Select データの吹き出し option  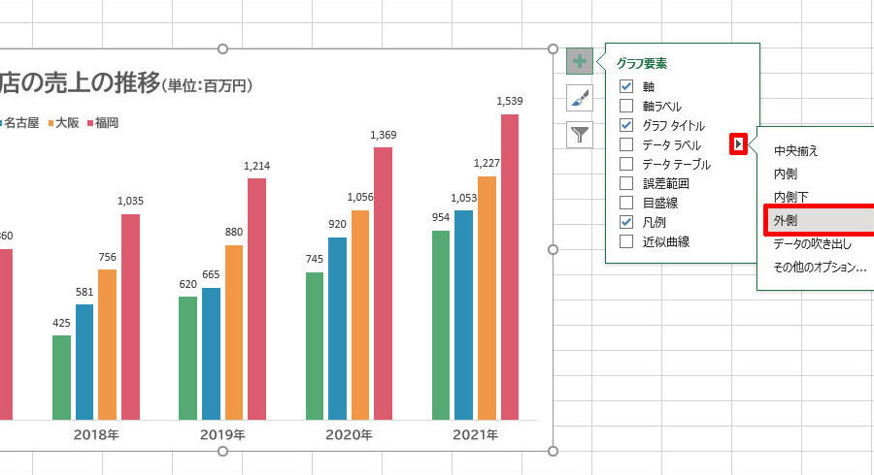[812, 244]
